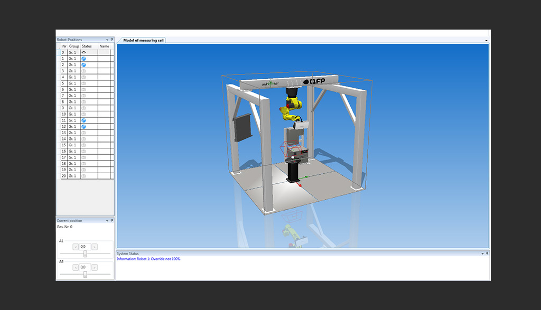
Task: Click the pin icon on System Status panel
Action: tap(487, 253)
